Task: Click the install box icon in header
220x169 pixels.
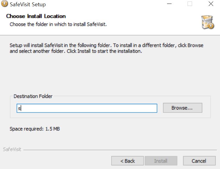Action: [x=208, y=22]
